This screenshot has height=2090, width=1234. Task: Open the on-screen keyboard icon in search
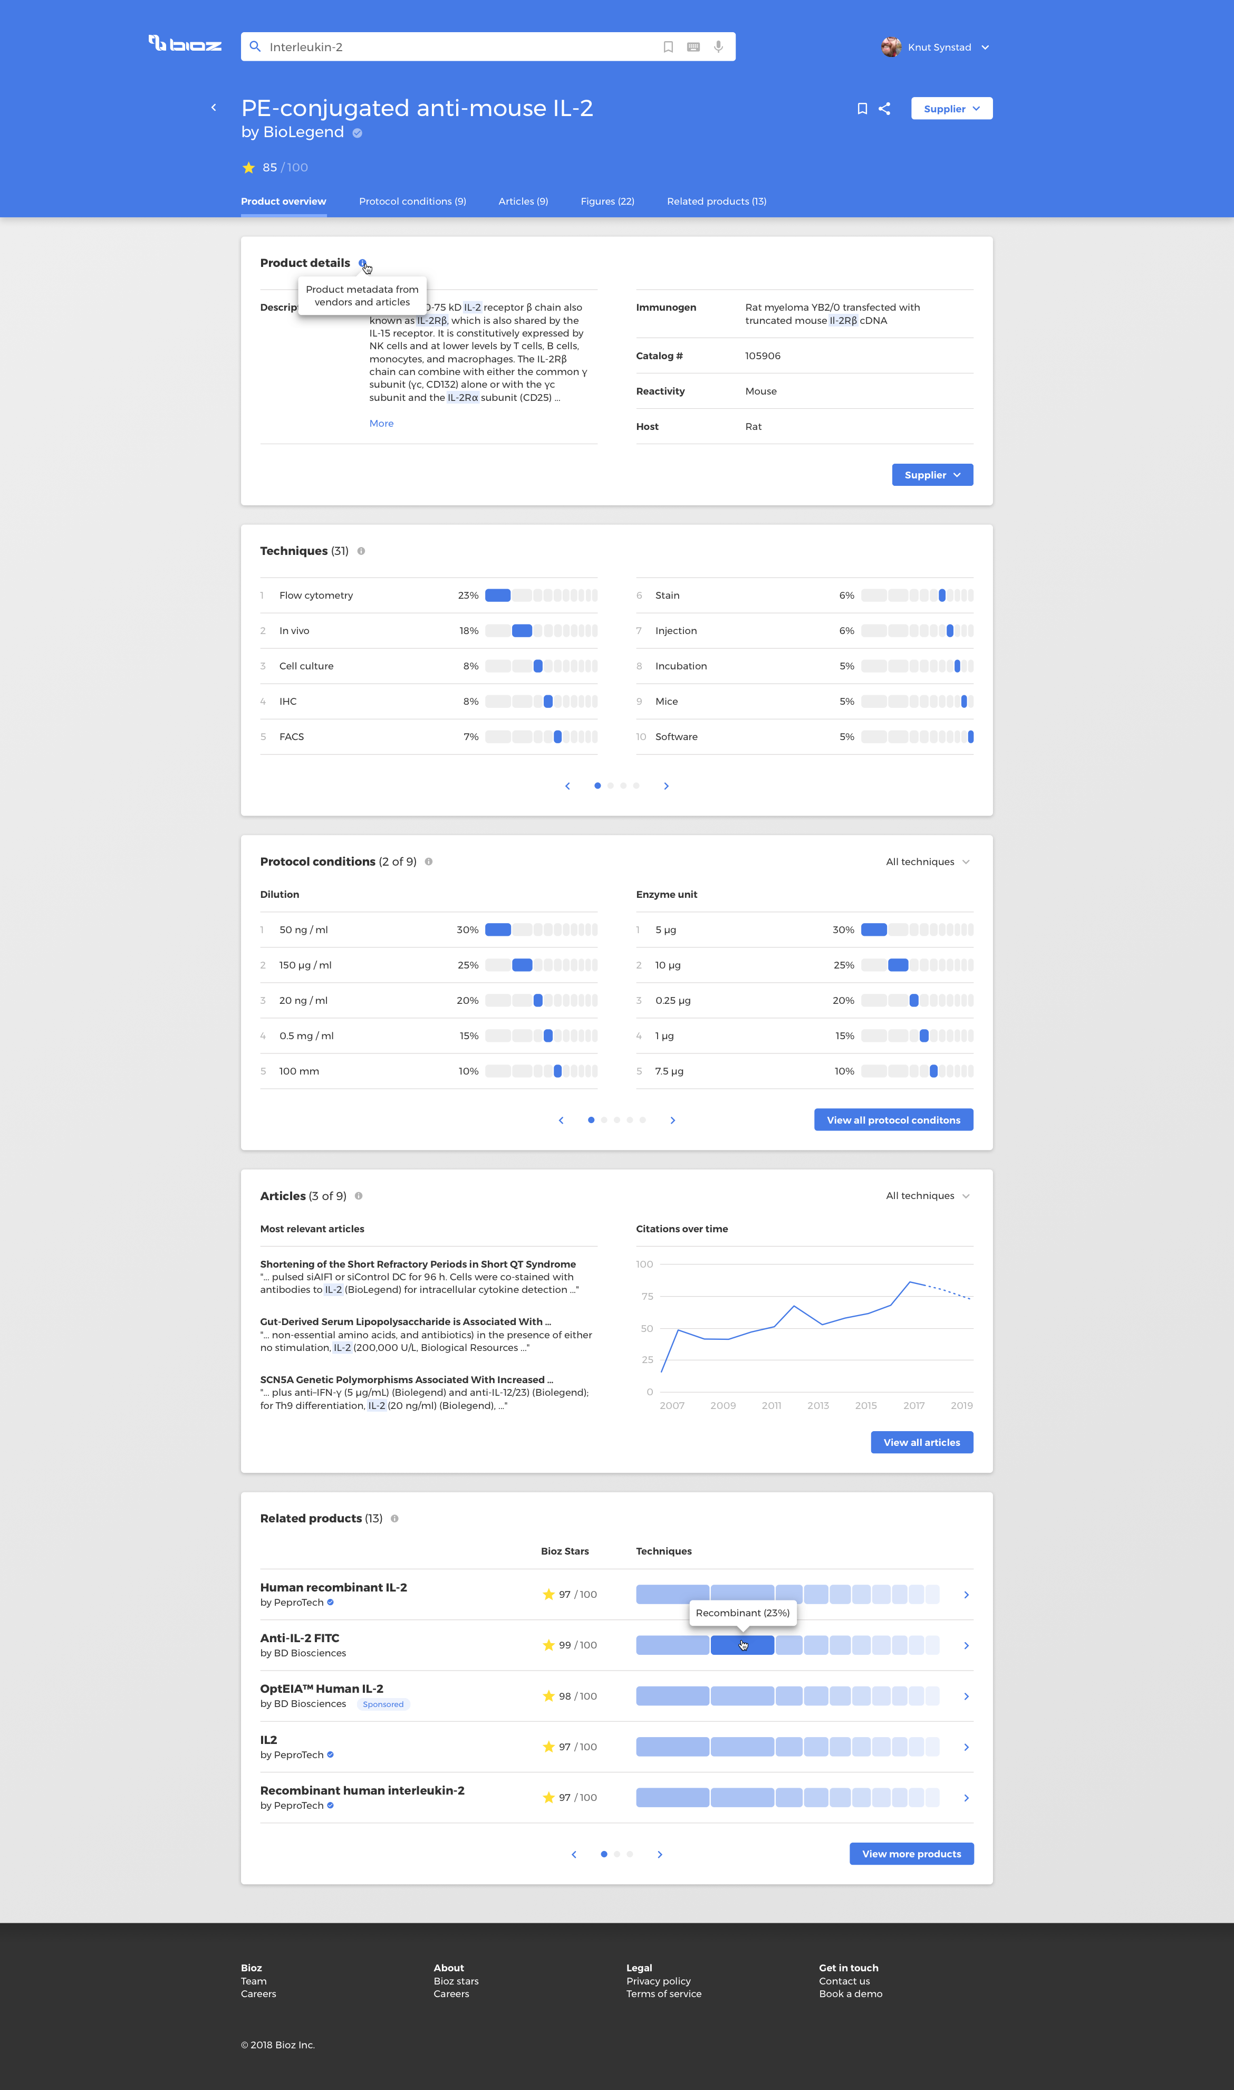(693, 47)
